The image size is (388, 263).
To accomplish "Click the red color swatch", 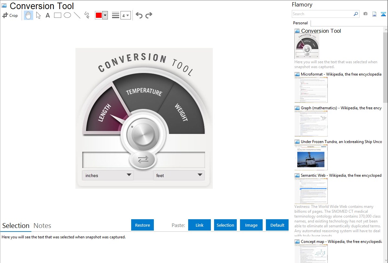I will click(99, 16).
